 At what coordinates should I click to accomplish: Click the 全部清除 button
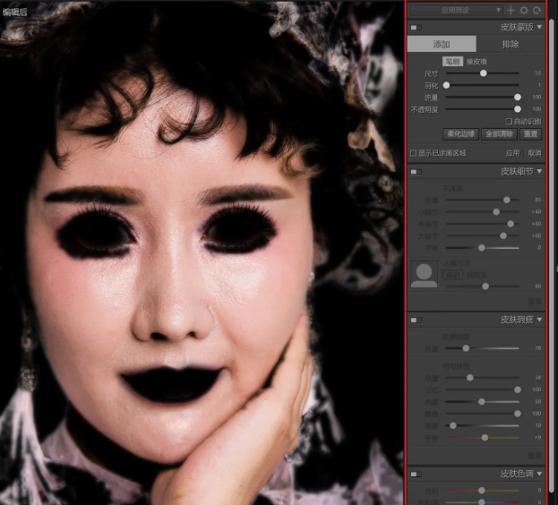coord(499,133)
